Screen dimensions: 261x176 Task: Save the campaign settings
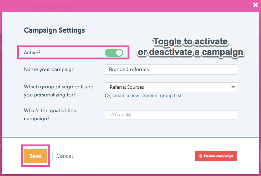35,156
